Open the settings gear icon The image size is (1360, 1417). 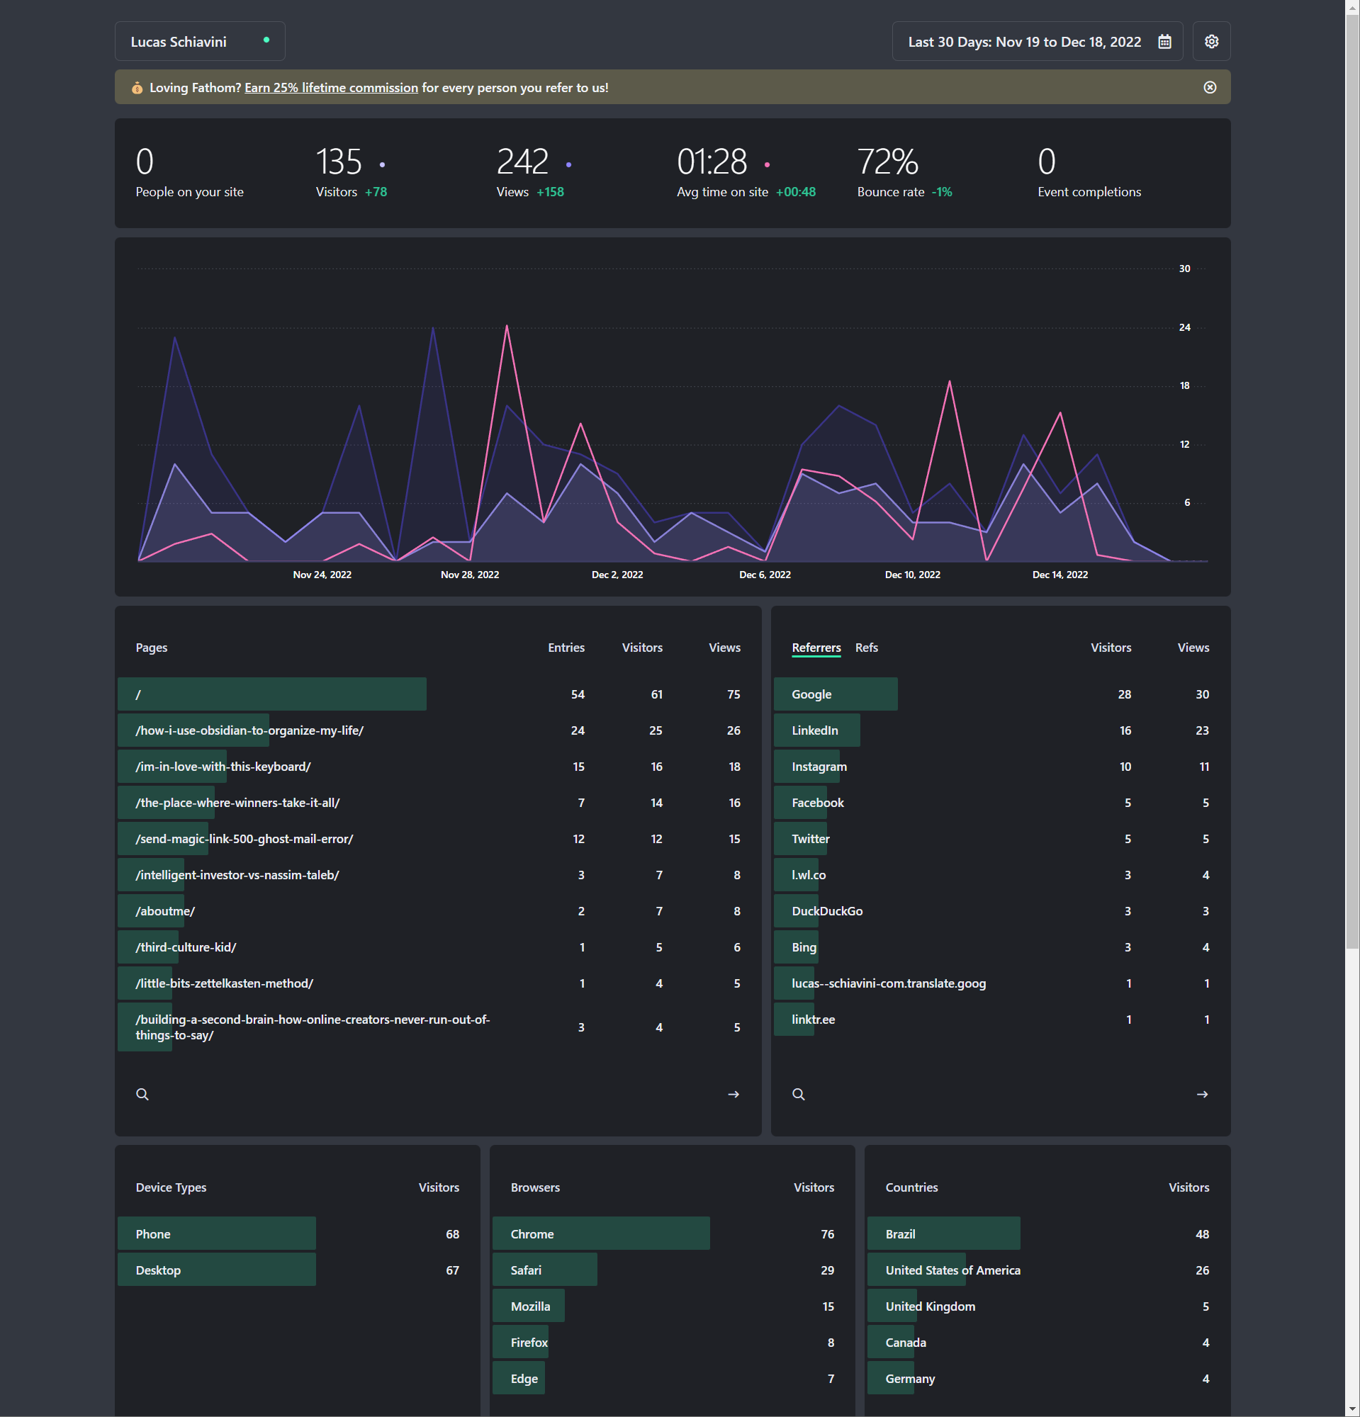(1211, 42)
